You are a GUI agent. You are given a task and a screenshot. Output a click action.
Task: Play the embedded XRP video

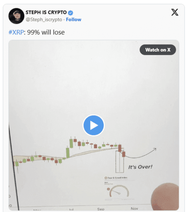93,125
